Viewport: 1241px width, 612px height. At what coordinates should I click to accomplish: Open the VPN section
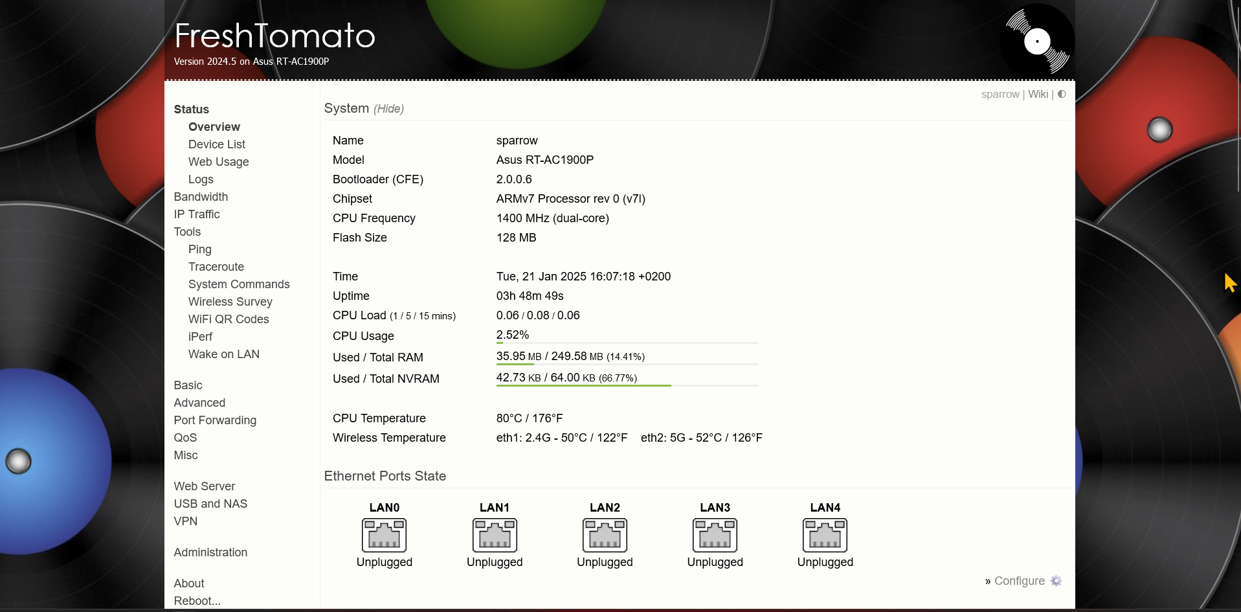tap(186, 521)
